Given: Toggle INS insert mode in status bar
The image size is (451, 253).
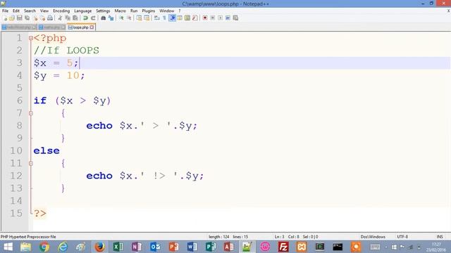Looking at the screenshot, I should (x=440, y=237).
